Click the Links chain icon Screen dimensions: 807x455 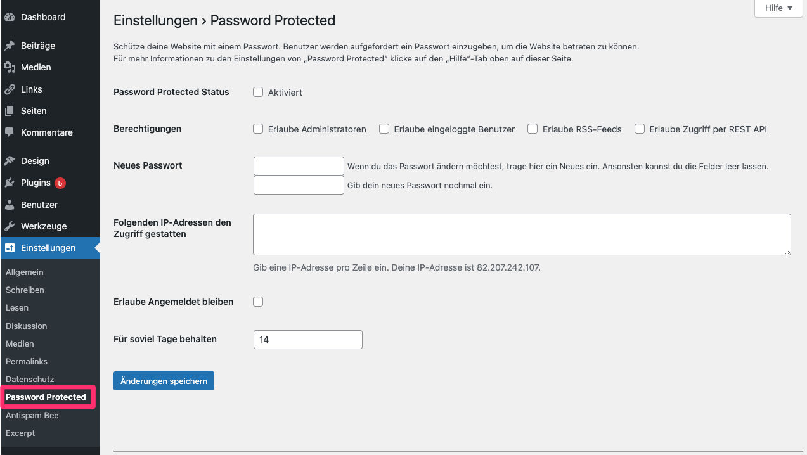pyautogui.click(x=10, y=89)
